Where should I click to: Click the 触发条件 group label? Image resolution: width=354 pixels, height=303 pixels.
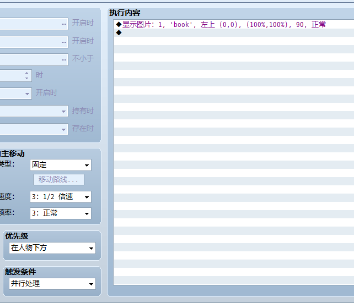[20, 272]
